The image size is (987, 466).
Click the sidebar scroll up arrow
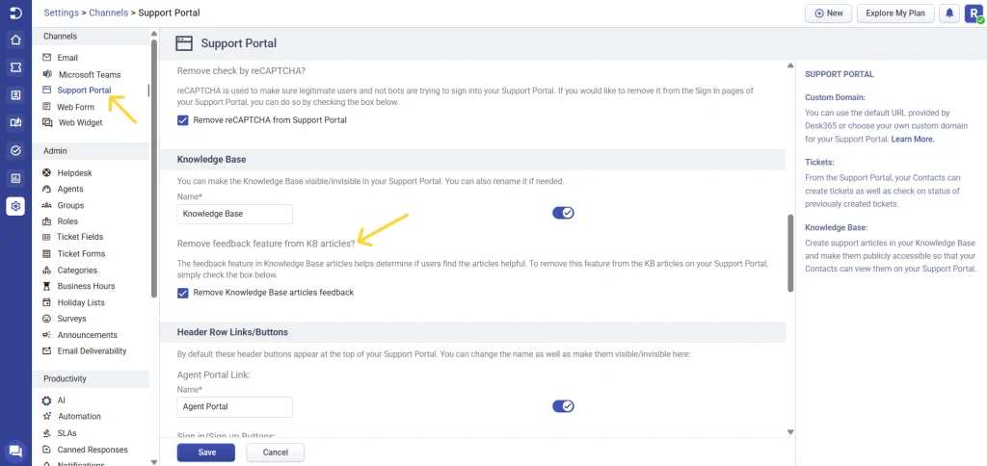point(154,33)
